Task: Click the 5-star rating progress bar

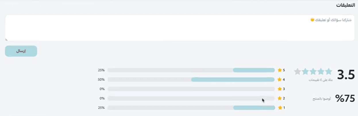Action: 191,70
